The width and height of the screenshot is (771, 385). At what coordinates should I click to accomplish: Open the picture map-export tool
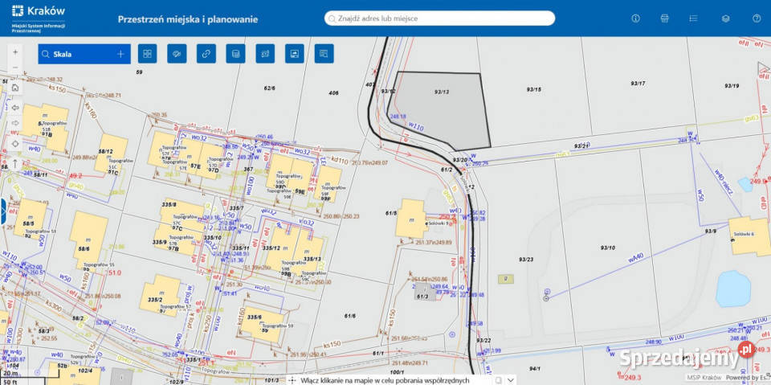coord(295,54)
